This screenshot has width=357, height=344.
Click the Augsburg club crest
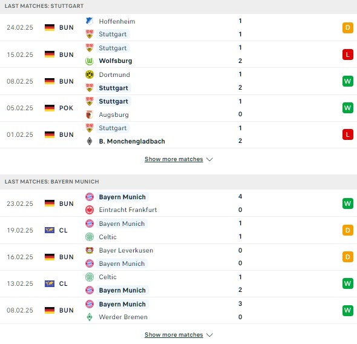90,114
